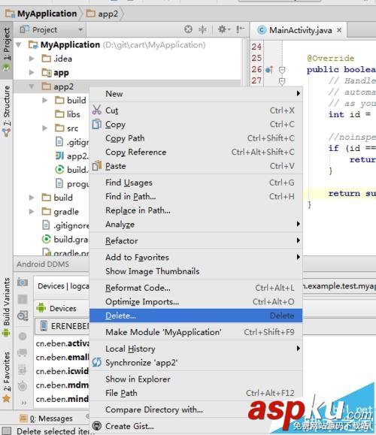The height and width of the screenshot is (435, 376).
Task: Click the Cut scissors icon in context menu
Action: coord(97,110)
